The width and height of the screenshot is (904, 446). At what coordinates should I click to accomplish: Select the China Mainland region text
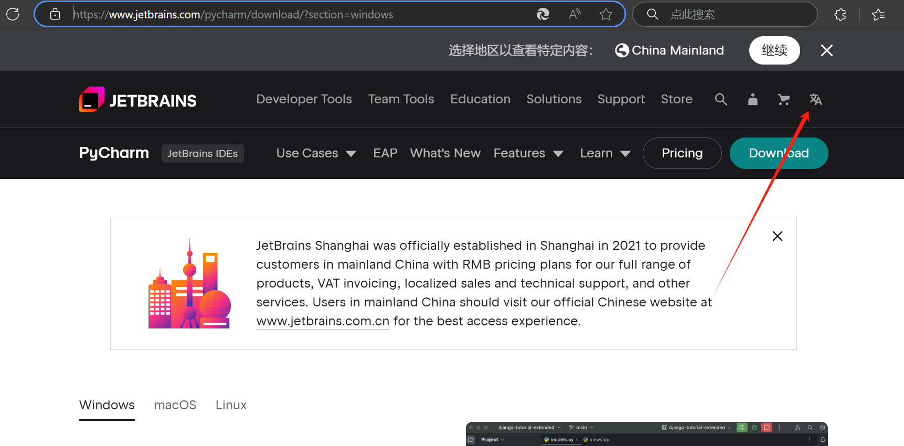pyautogui.click(x=677, y=50)
